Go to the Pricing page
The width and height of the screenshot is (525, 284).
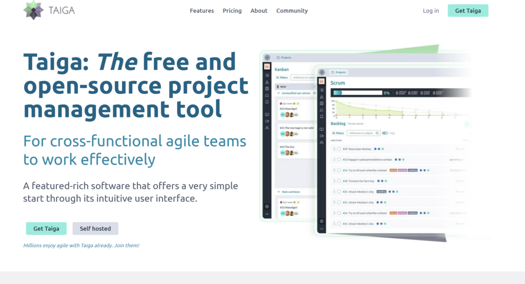[232, 11]
